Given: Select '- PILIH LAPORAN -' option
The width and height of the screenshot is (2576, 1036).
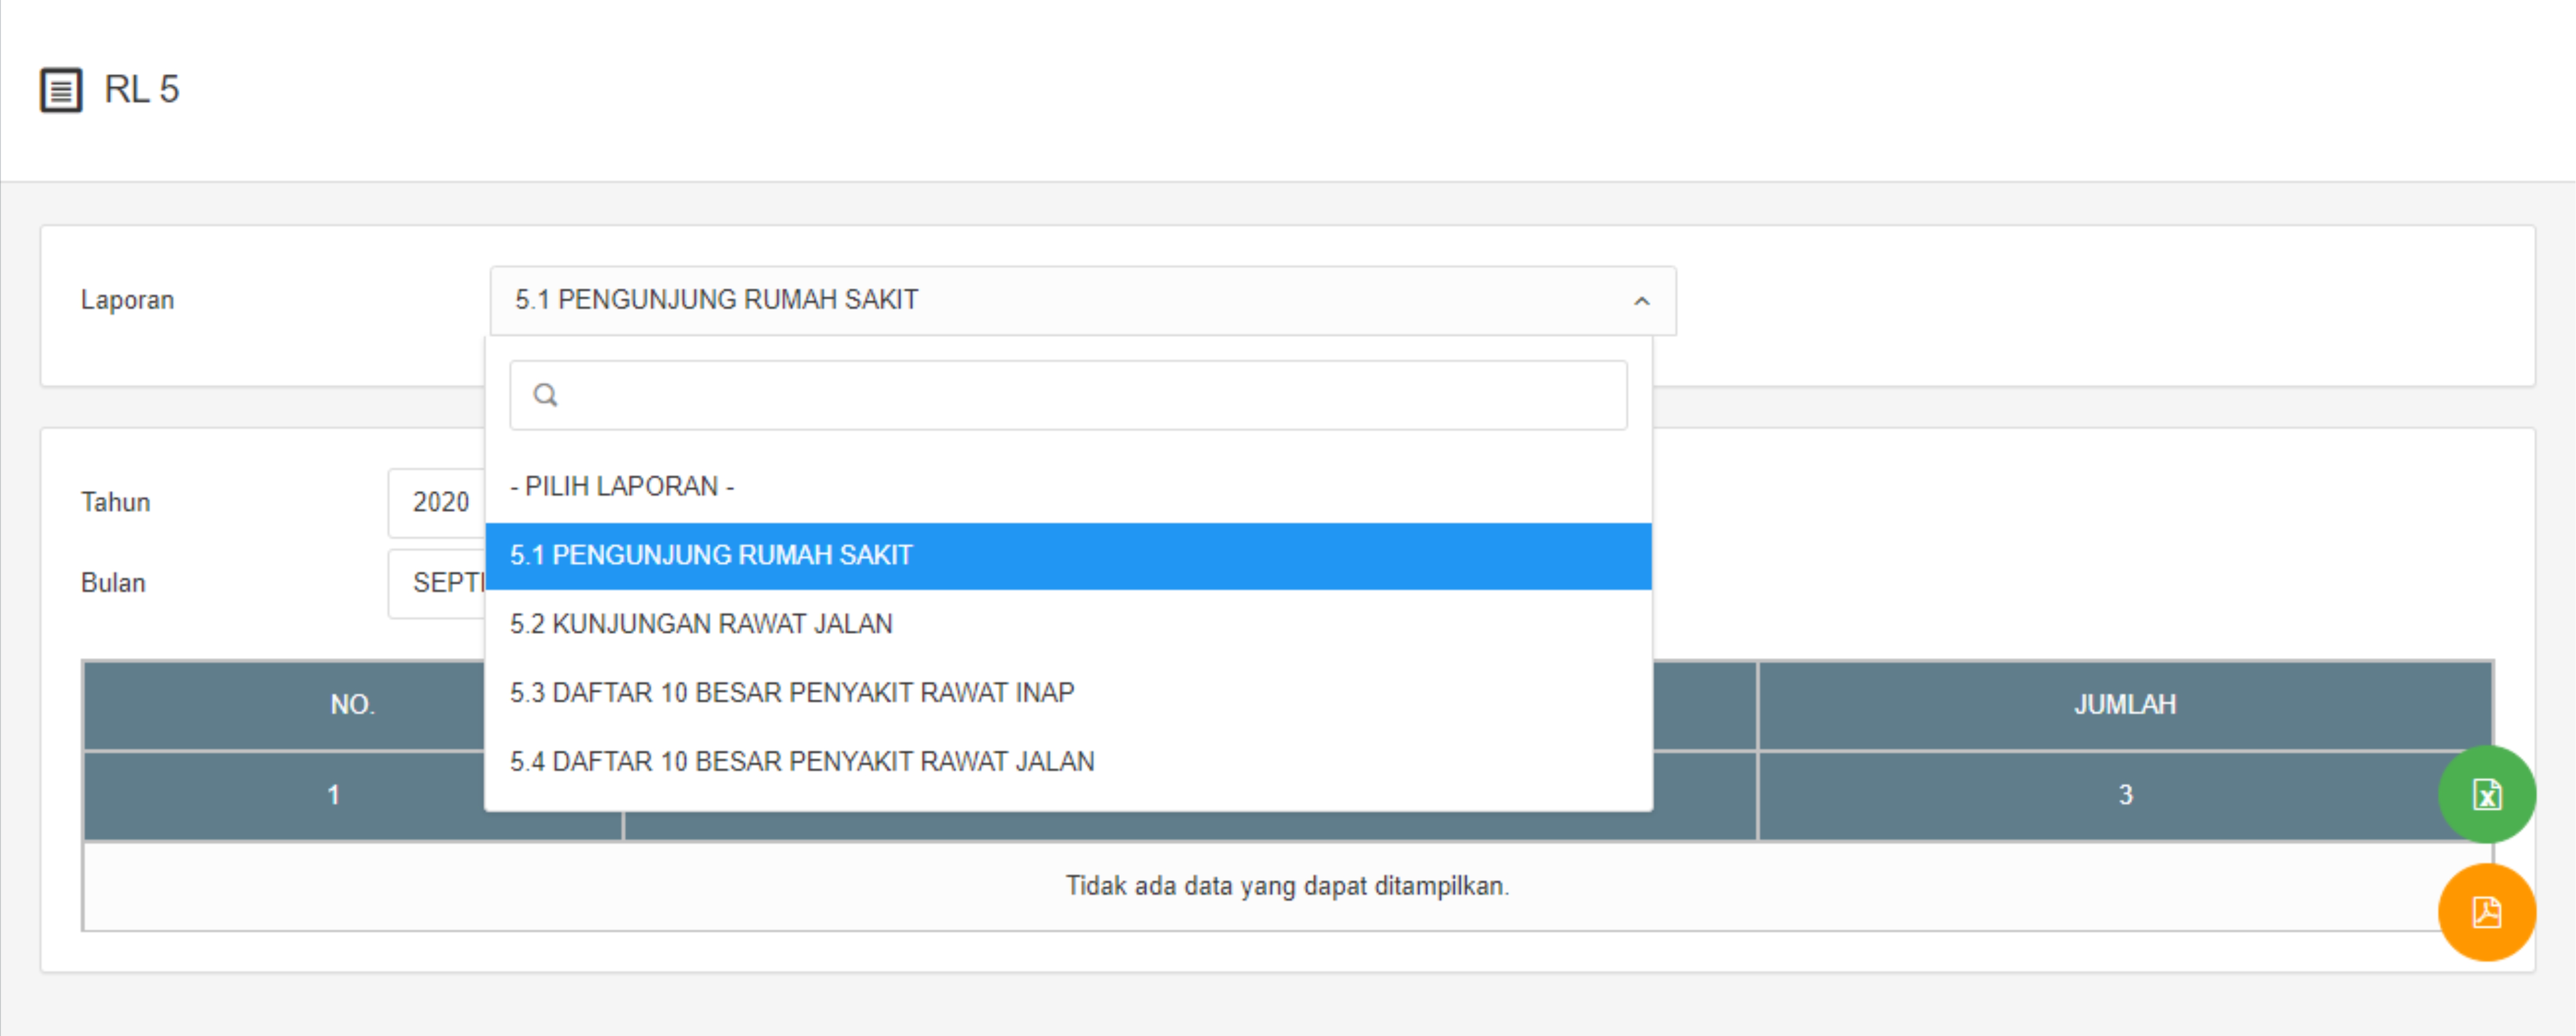Looking at the screenshot, I should 622,487.
